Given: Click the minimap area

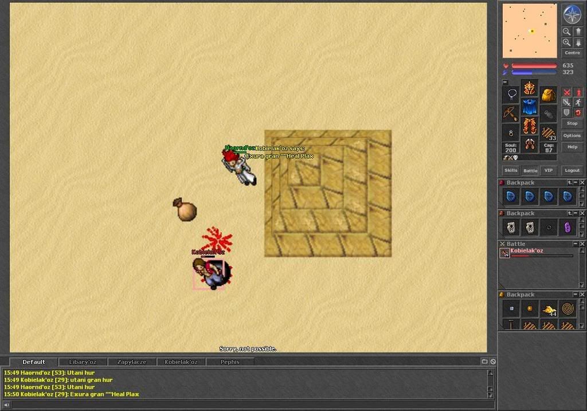Looking at the screenshot, I should pos(530,31).
